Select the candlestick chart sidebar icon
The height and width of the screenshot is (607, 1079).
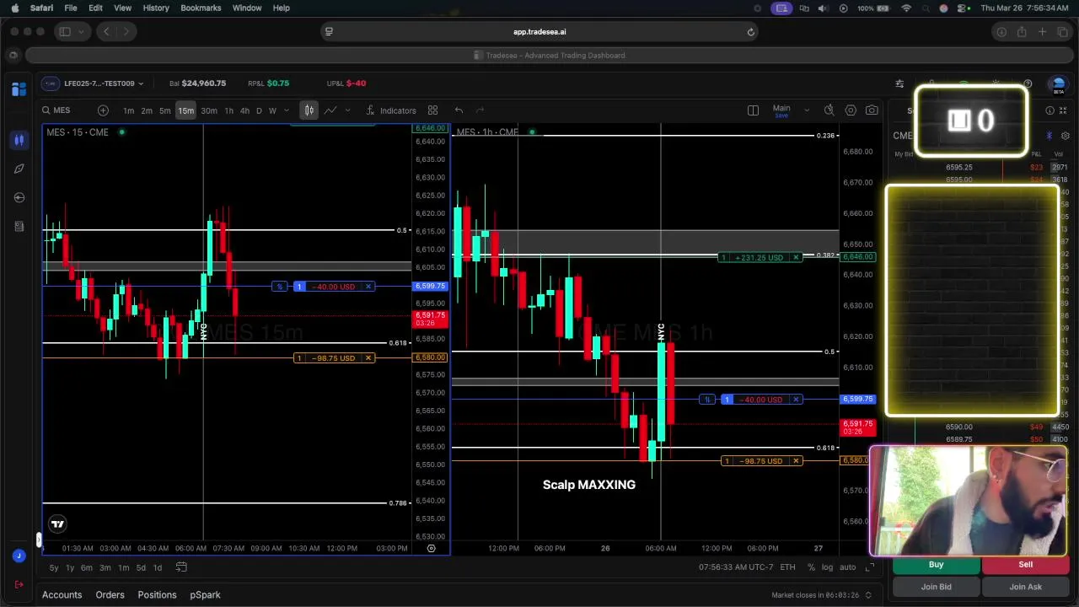click(x=19, y=140)
